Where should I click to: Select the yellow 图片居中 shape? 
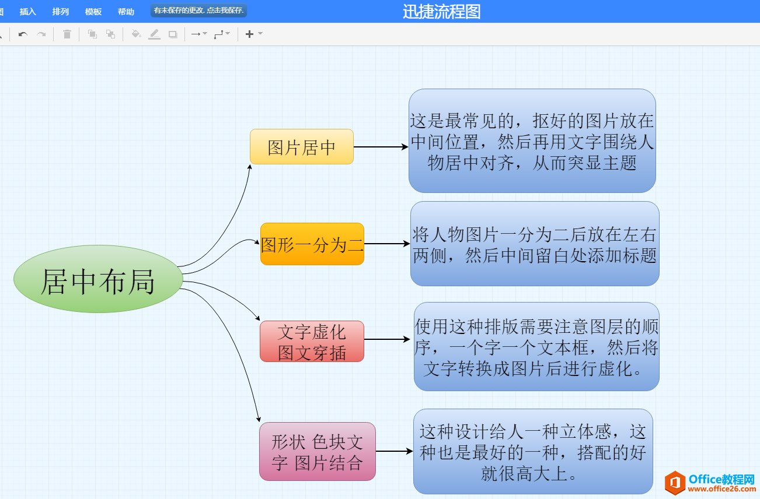coord(301,147)
